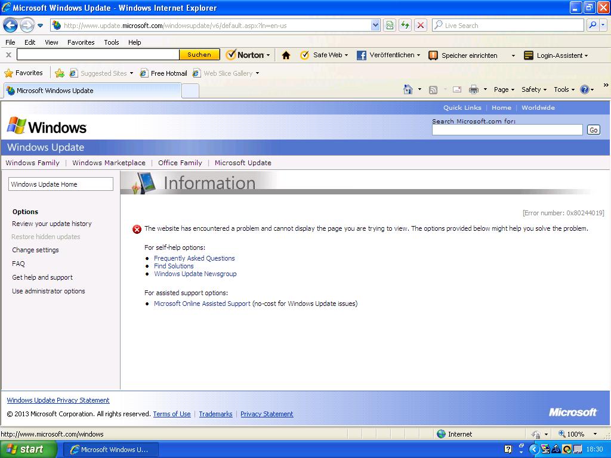The height and width of the screenshot is (458, 611).
Task: Open the Free Hotmail favorite
Action: (163, 73)
